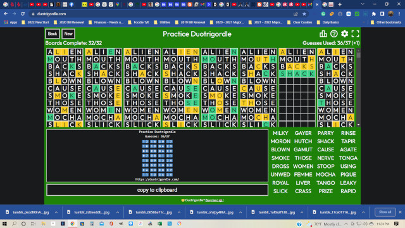Open the help question mark icon

point(333,34)
